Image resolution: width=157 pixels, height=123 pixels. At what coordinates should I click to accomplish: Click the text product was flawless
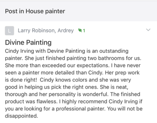pyautogui.click(x=31, y=102)
